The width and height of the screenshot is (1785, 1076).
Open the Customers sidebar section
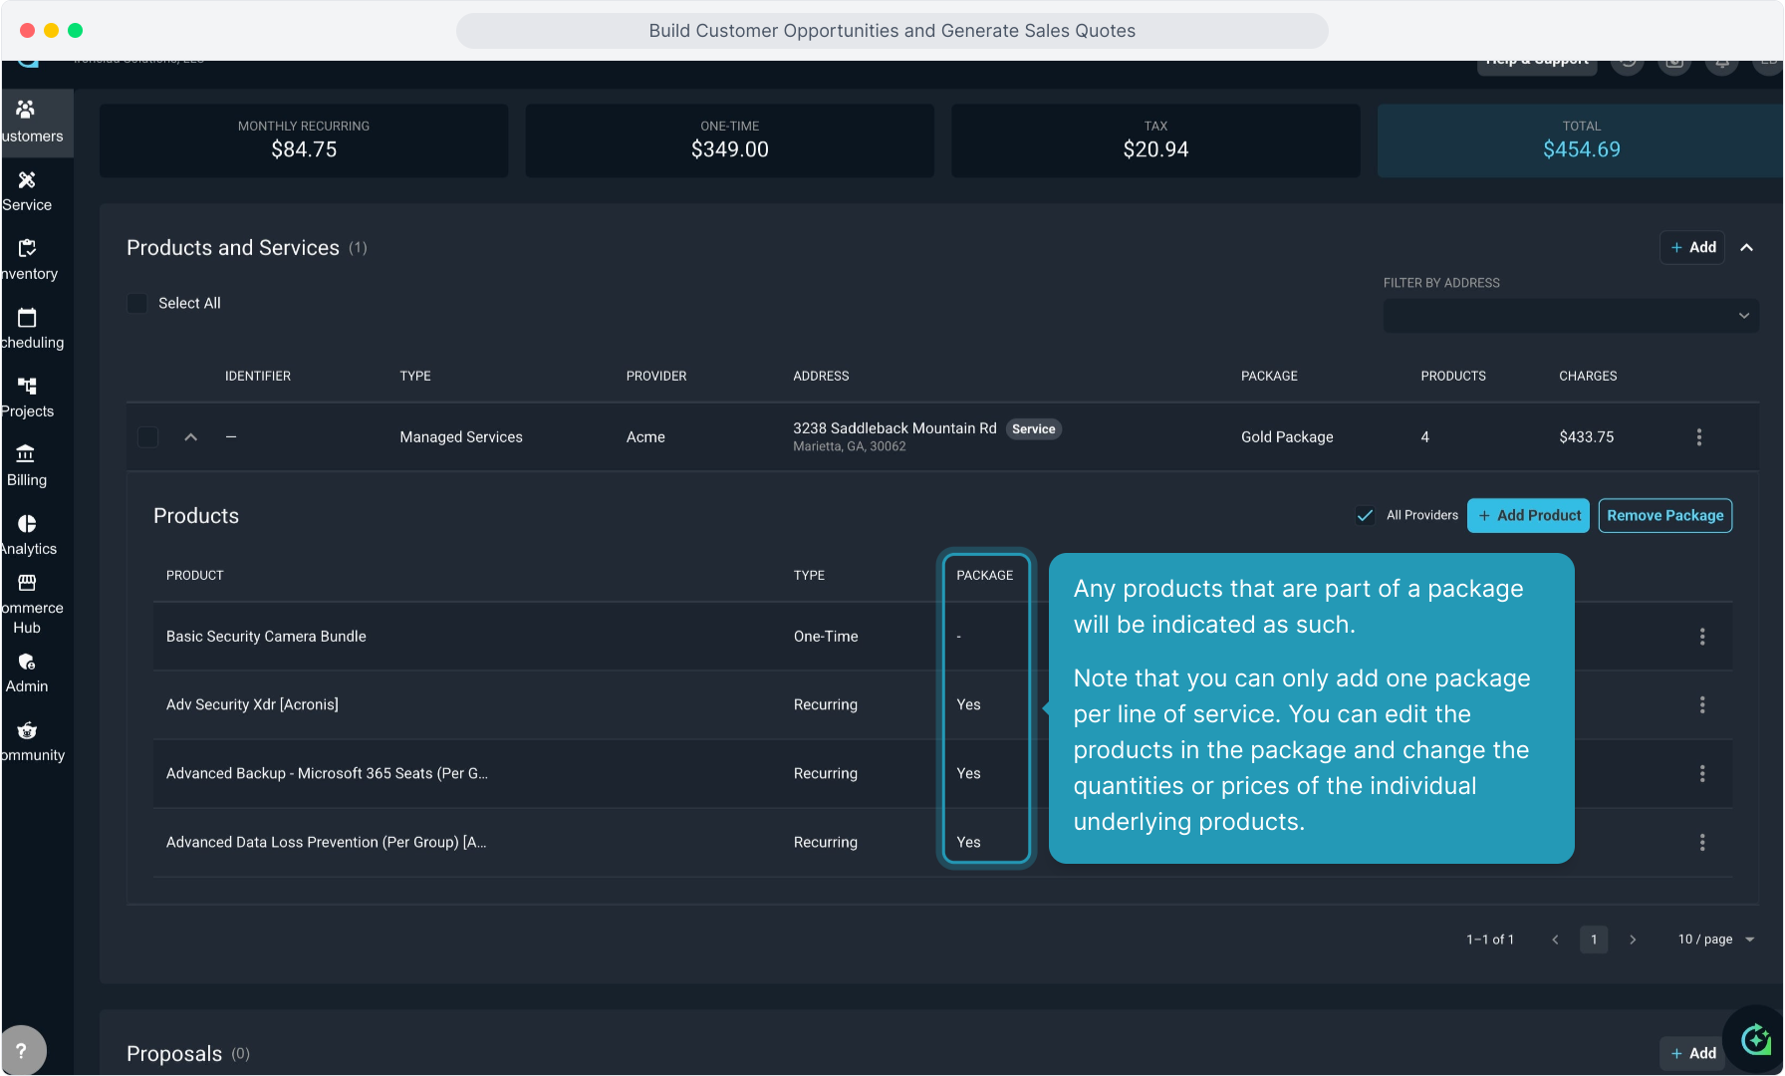tap(28, 122)
